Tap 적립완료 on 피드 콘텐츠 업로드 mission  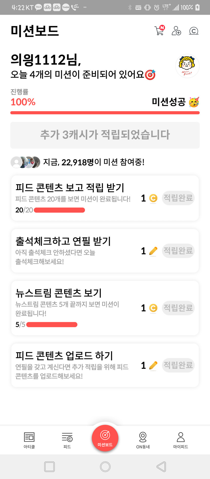pyautogui.click(x=178, y=365)
